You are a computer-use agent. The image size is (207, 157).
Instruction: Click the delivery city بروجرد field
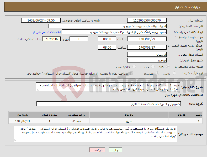coord(147,60)
